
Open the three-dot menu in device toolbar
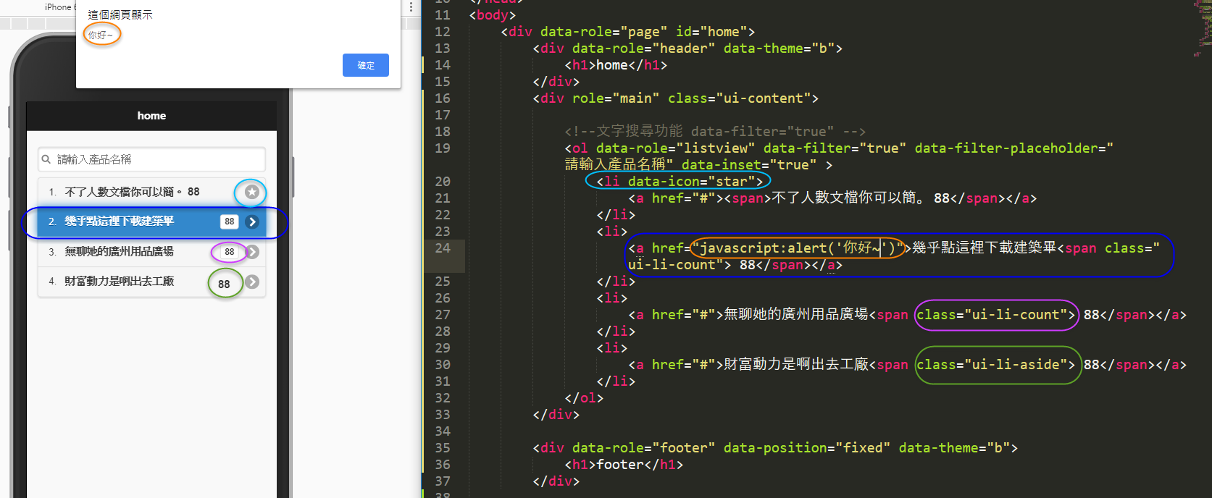point(411,7)
